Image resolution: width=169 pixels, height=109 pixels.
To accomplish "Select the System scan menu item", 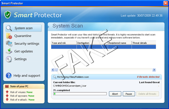I will pos(23,28).
